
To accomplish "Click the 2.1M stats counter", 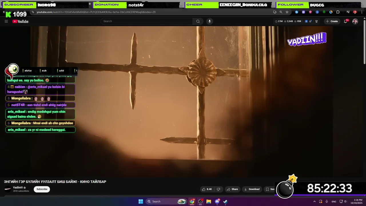I will coord(279,21).
